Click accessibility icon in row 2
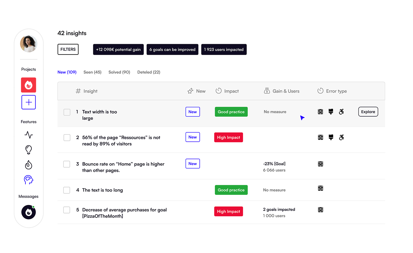This screenshot has height=253, width=413. [x=341, y=137]
